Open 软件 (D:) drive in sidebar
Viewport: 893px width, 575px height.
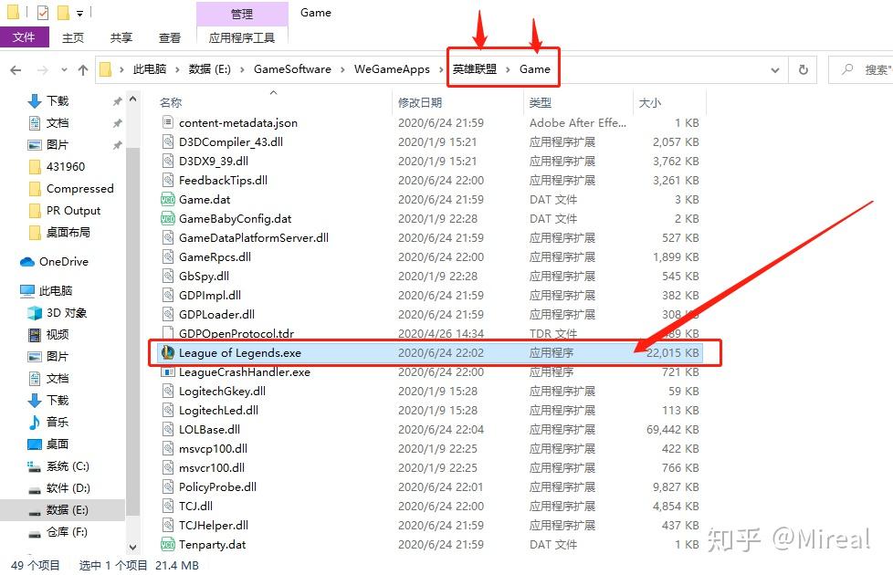point(68,488)
